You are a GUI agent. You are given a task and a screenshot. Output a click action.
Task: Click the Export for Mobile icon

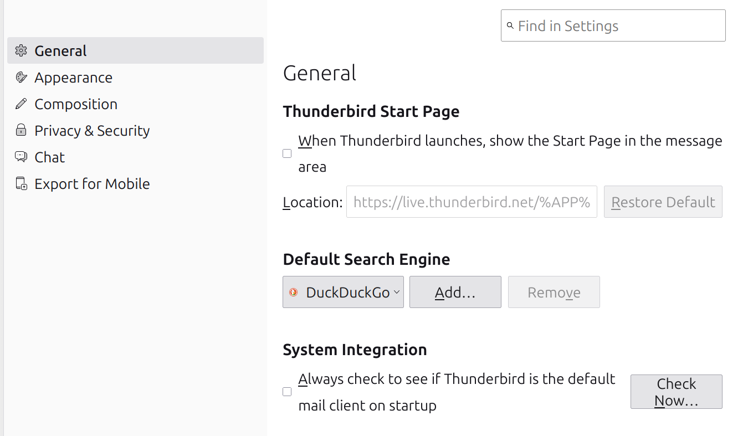point(21,183)
